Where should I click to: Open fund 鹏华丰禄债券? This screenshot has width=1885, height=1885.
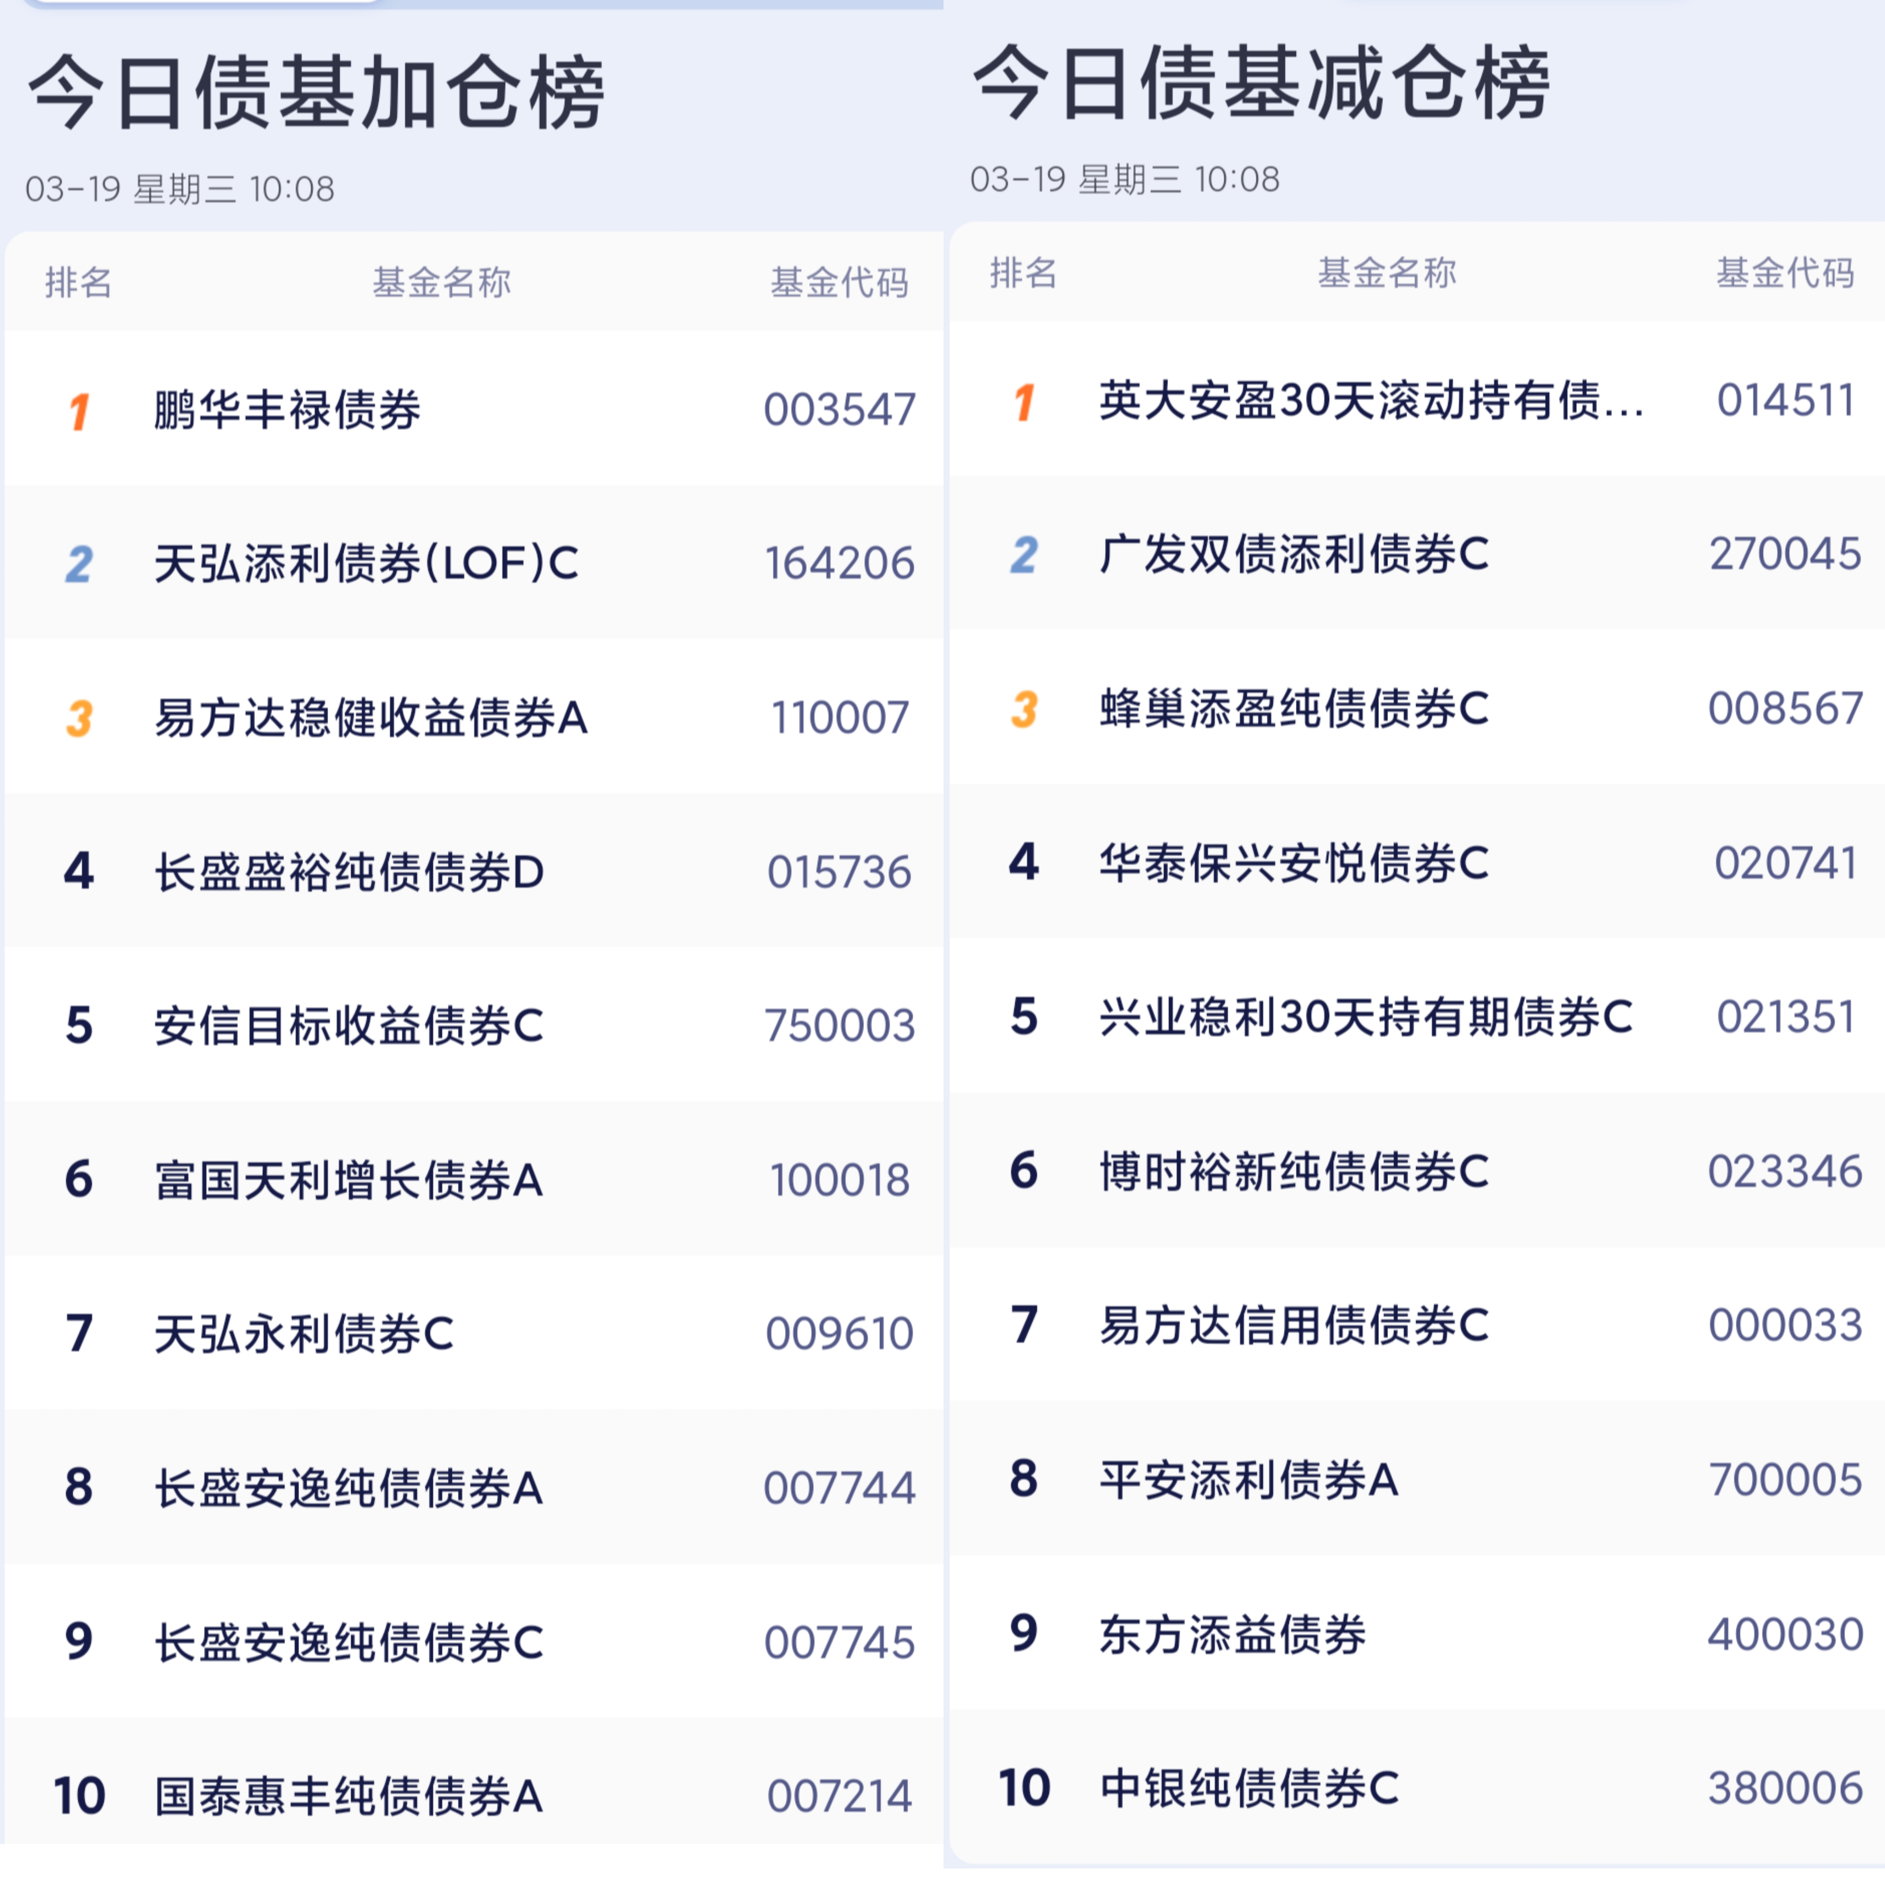tap(287, 410)
